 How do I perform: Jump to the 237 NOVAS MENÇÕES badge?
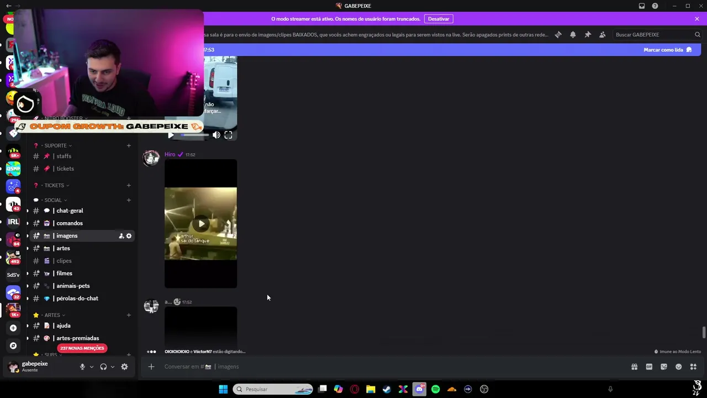click(x=82, y=348)
